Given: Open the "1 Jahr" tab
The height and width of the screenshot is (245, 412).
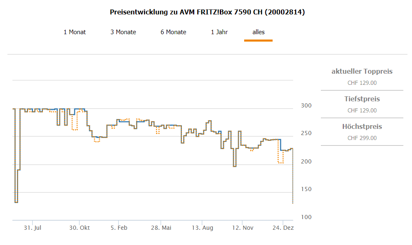Looking at the screenshot, I should (x=219, y=32).
